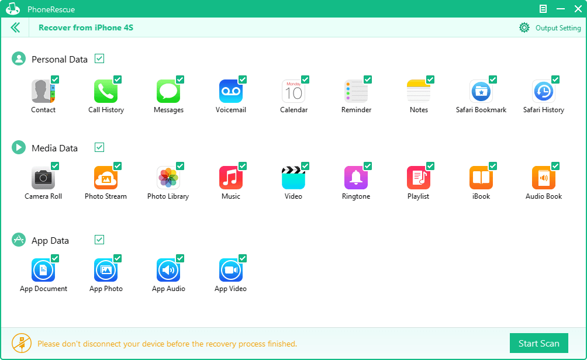Click the Output Setting gear icon

pyautogui.click(x=524, y=27)
